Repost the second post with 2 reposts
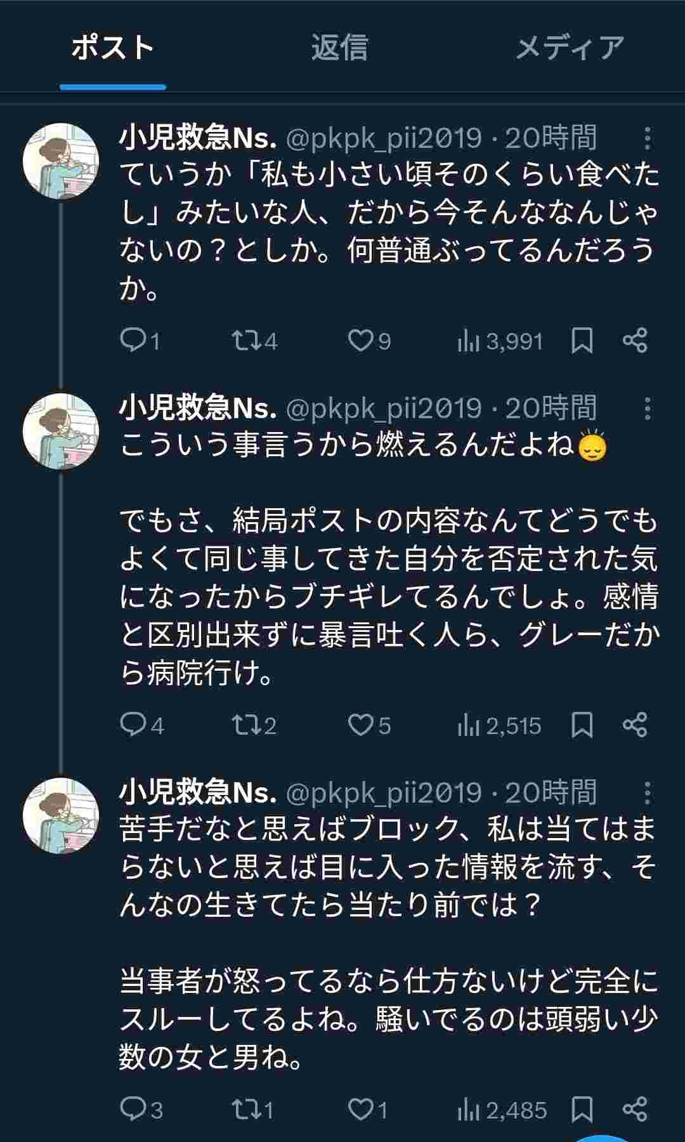685x1142 pixels. point(246,725)
